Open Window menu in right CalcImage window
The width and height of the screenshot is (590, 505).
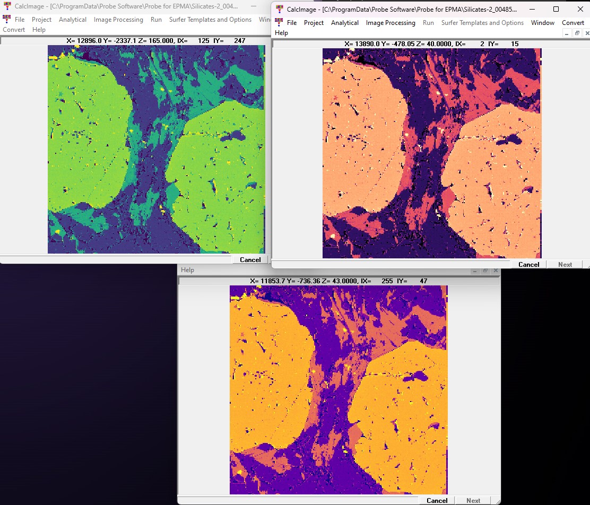coord(542,23)
